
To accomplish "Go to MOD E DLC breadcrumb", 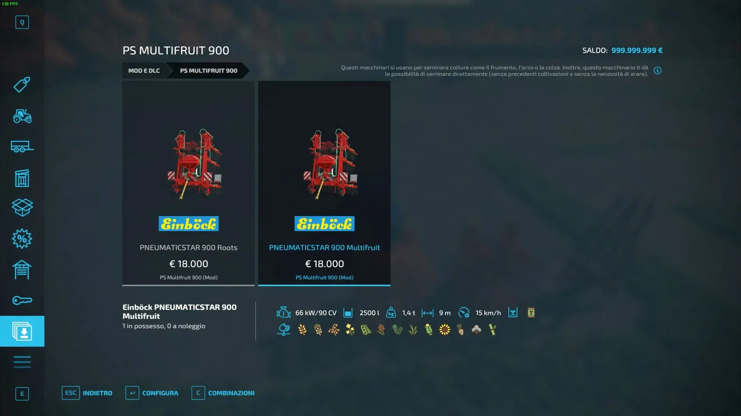I will click(144, 70).
